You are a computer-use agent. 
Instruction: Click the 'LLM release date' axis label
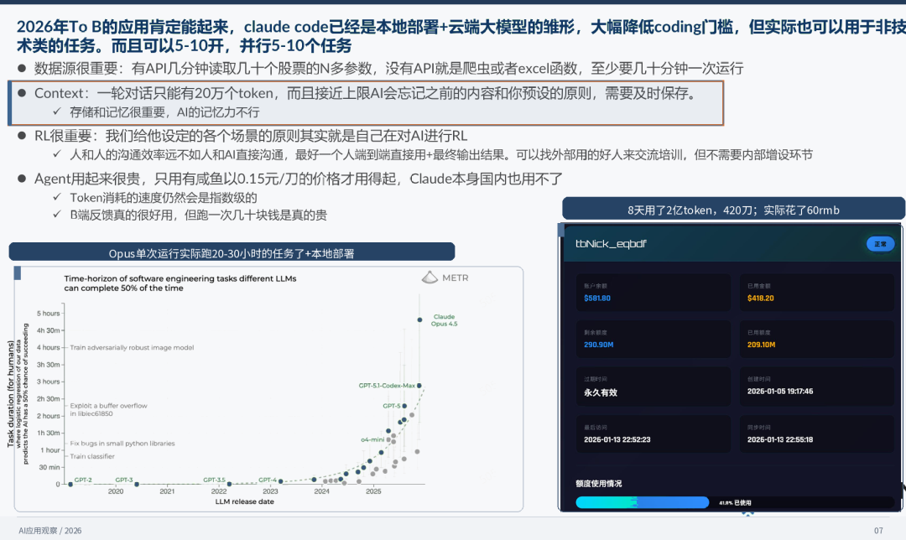pyautogui.click(x=244, y=501)
